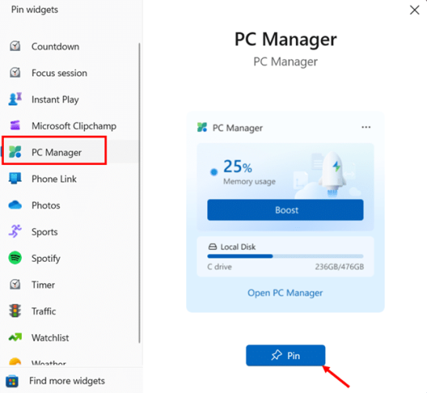Viewport: 427px width, 393px height.
Task: Pin the PC Manager widget
Action: (286, 355)
